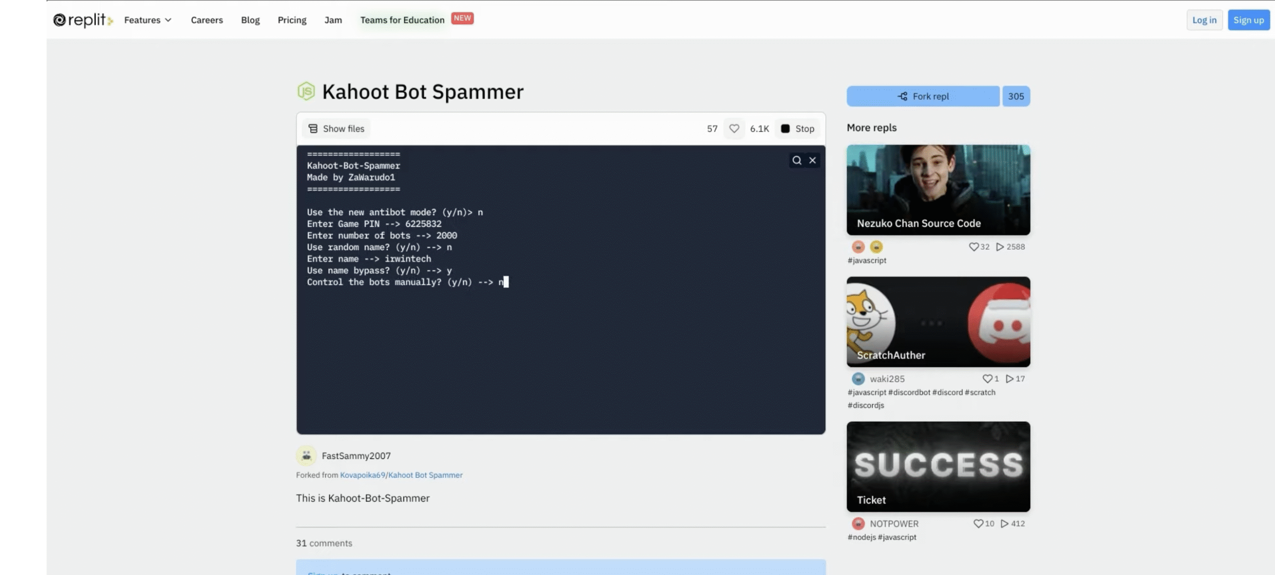Open the Kovapoika69/Kahoot Bot Spammer link
This screenshot has width=1275, height=575.
[x=401, y=475]
